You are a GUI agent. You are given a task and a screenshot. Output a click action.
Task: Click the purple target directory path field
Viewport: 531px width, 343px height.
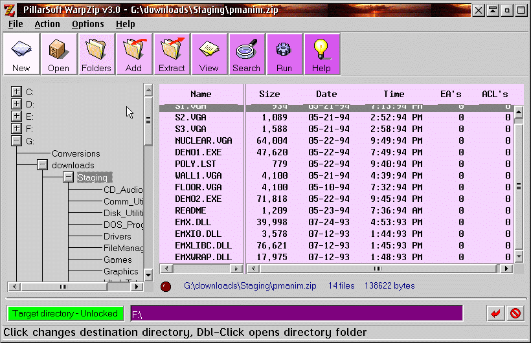click(x=296, y=314)
